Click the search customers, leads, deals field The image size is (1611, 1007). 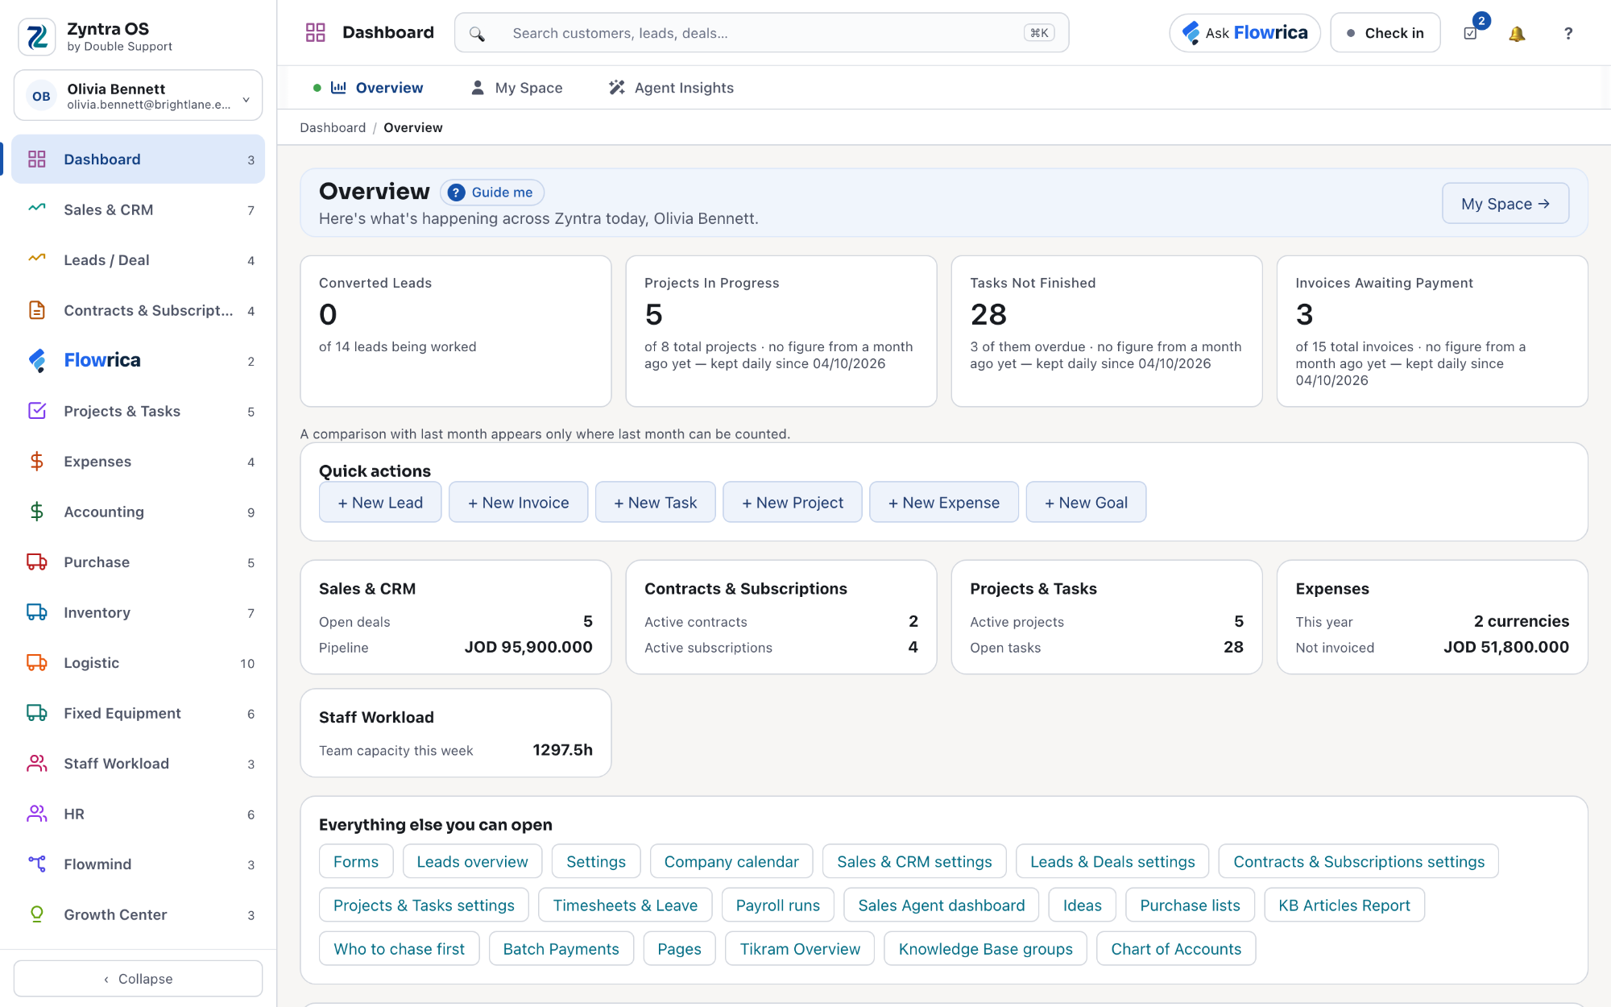pos(762,33)
